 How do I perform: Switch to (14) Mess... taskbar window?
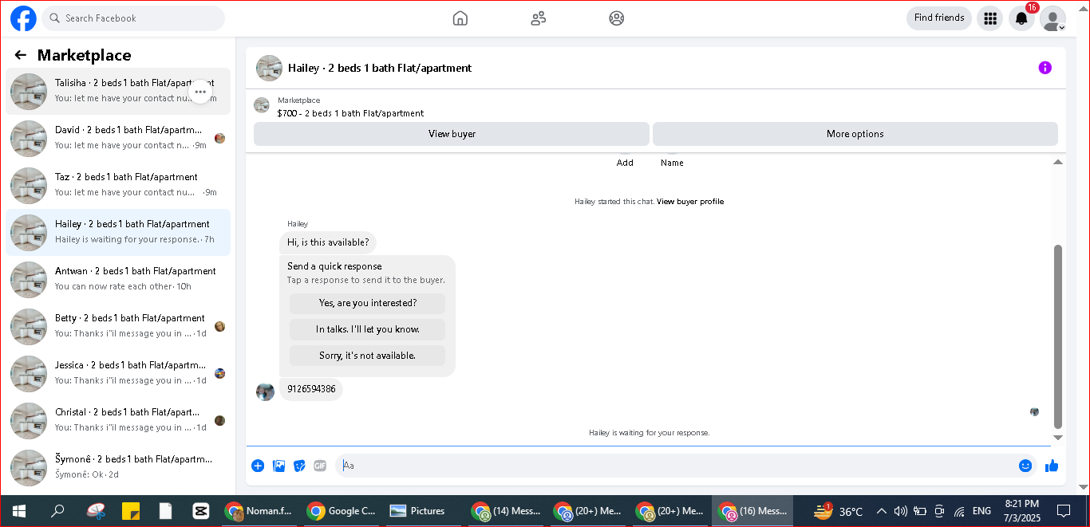click(507, 511)
